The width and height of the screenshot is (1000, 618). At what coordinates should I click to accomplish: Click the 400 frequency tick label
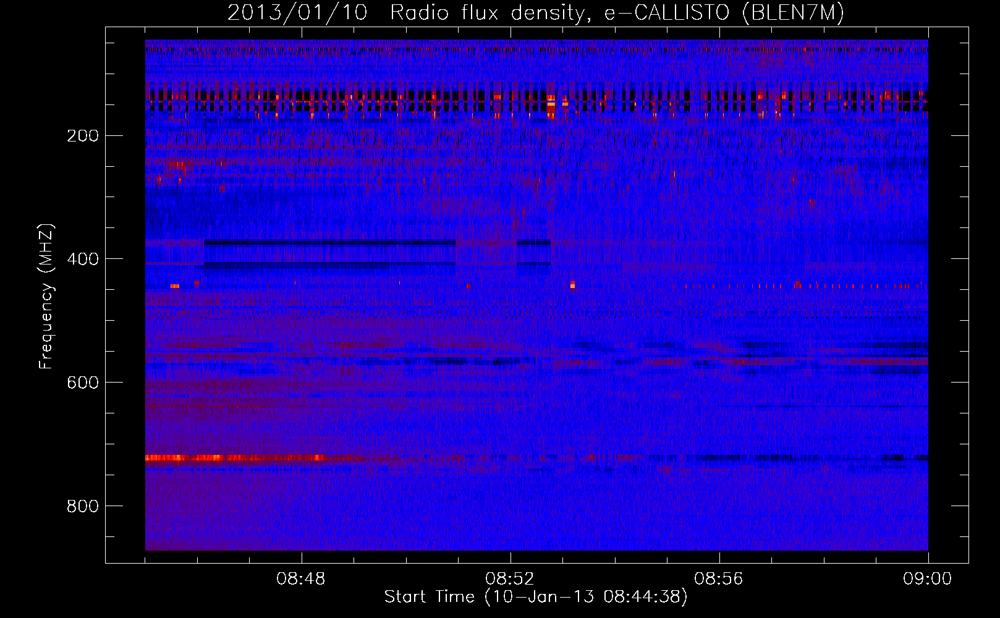click(x=83, y=259)
